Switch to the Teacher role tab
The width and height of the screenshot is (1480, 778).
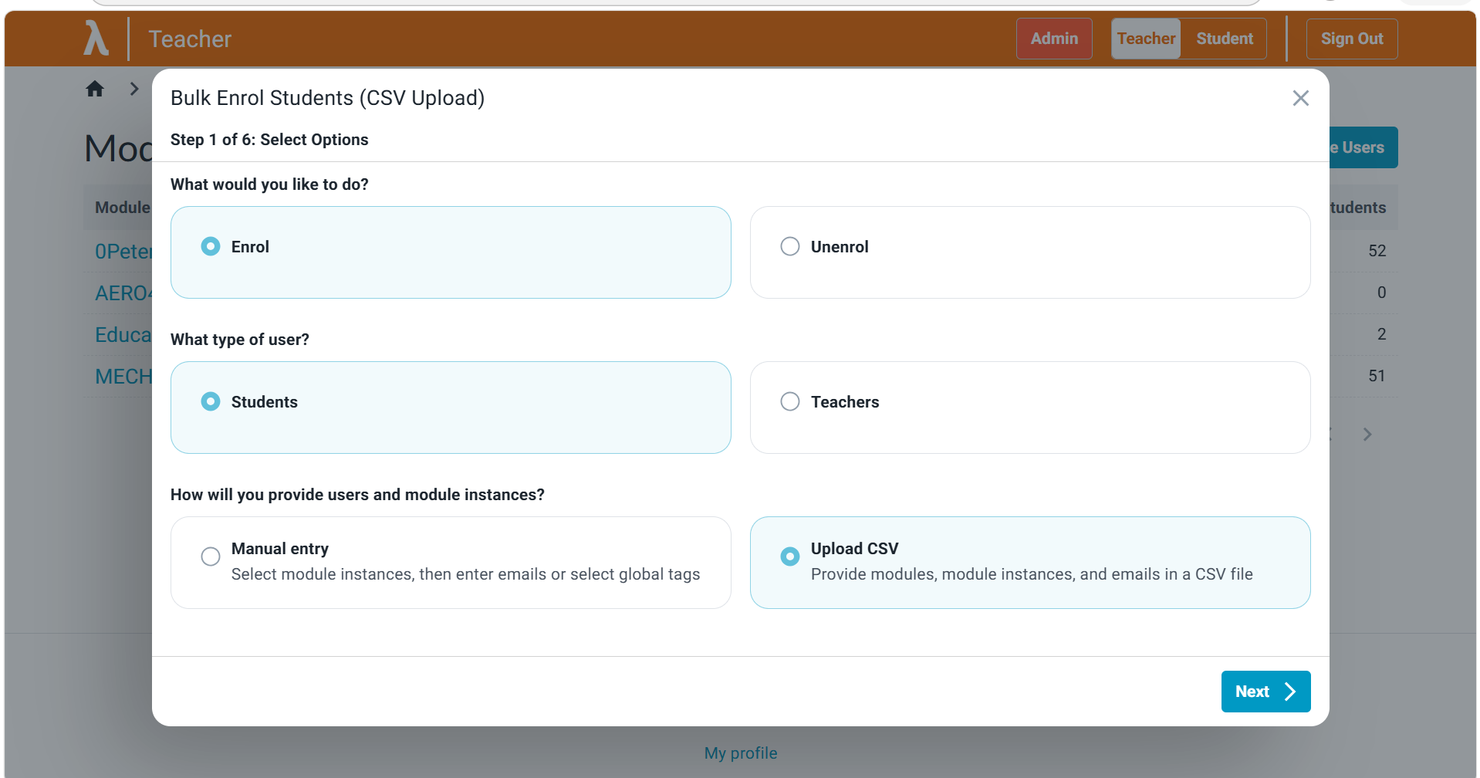click(x=1146, y=39)
